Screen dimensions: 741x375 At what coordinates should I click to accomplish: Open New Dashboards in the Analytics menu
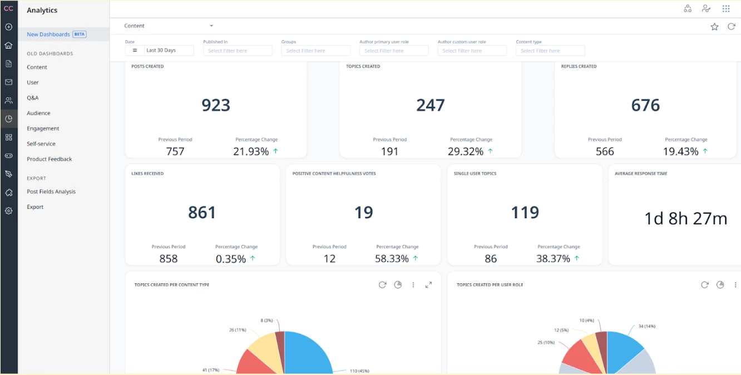[x=48, y=34]
